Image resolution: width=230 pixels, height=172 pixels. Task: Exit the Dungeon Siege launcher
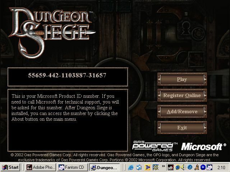pyautogui.click(x=182, y=128)
